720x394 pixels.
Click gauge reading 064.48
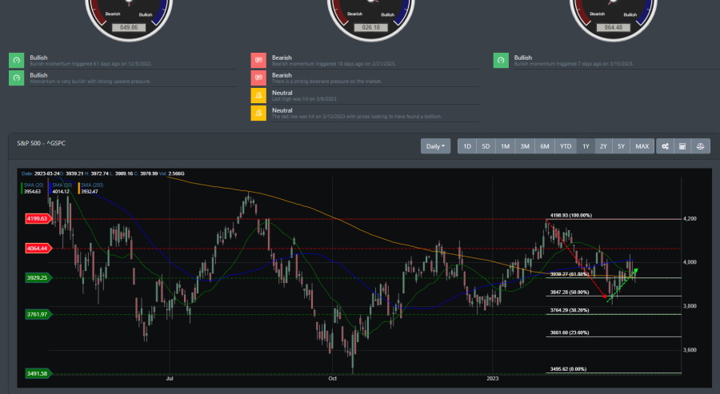coord(614,27)
